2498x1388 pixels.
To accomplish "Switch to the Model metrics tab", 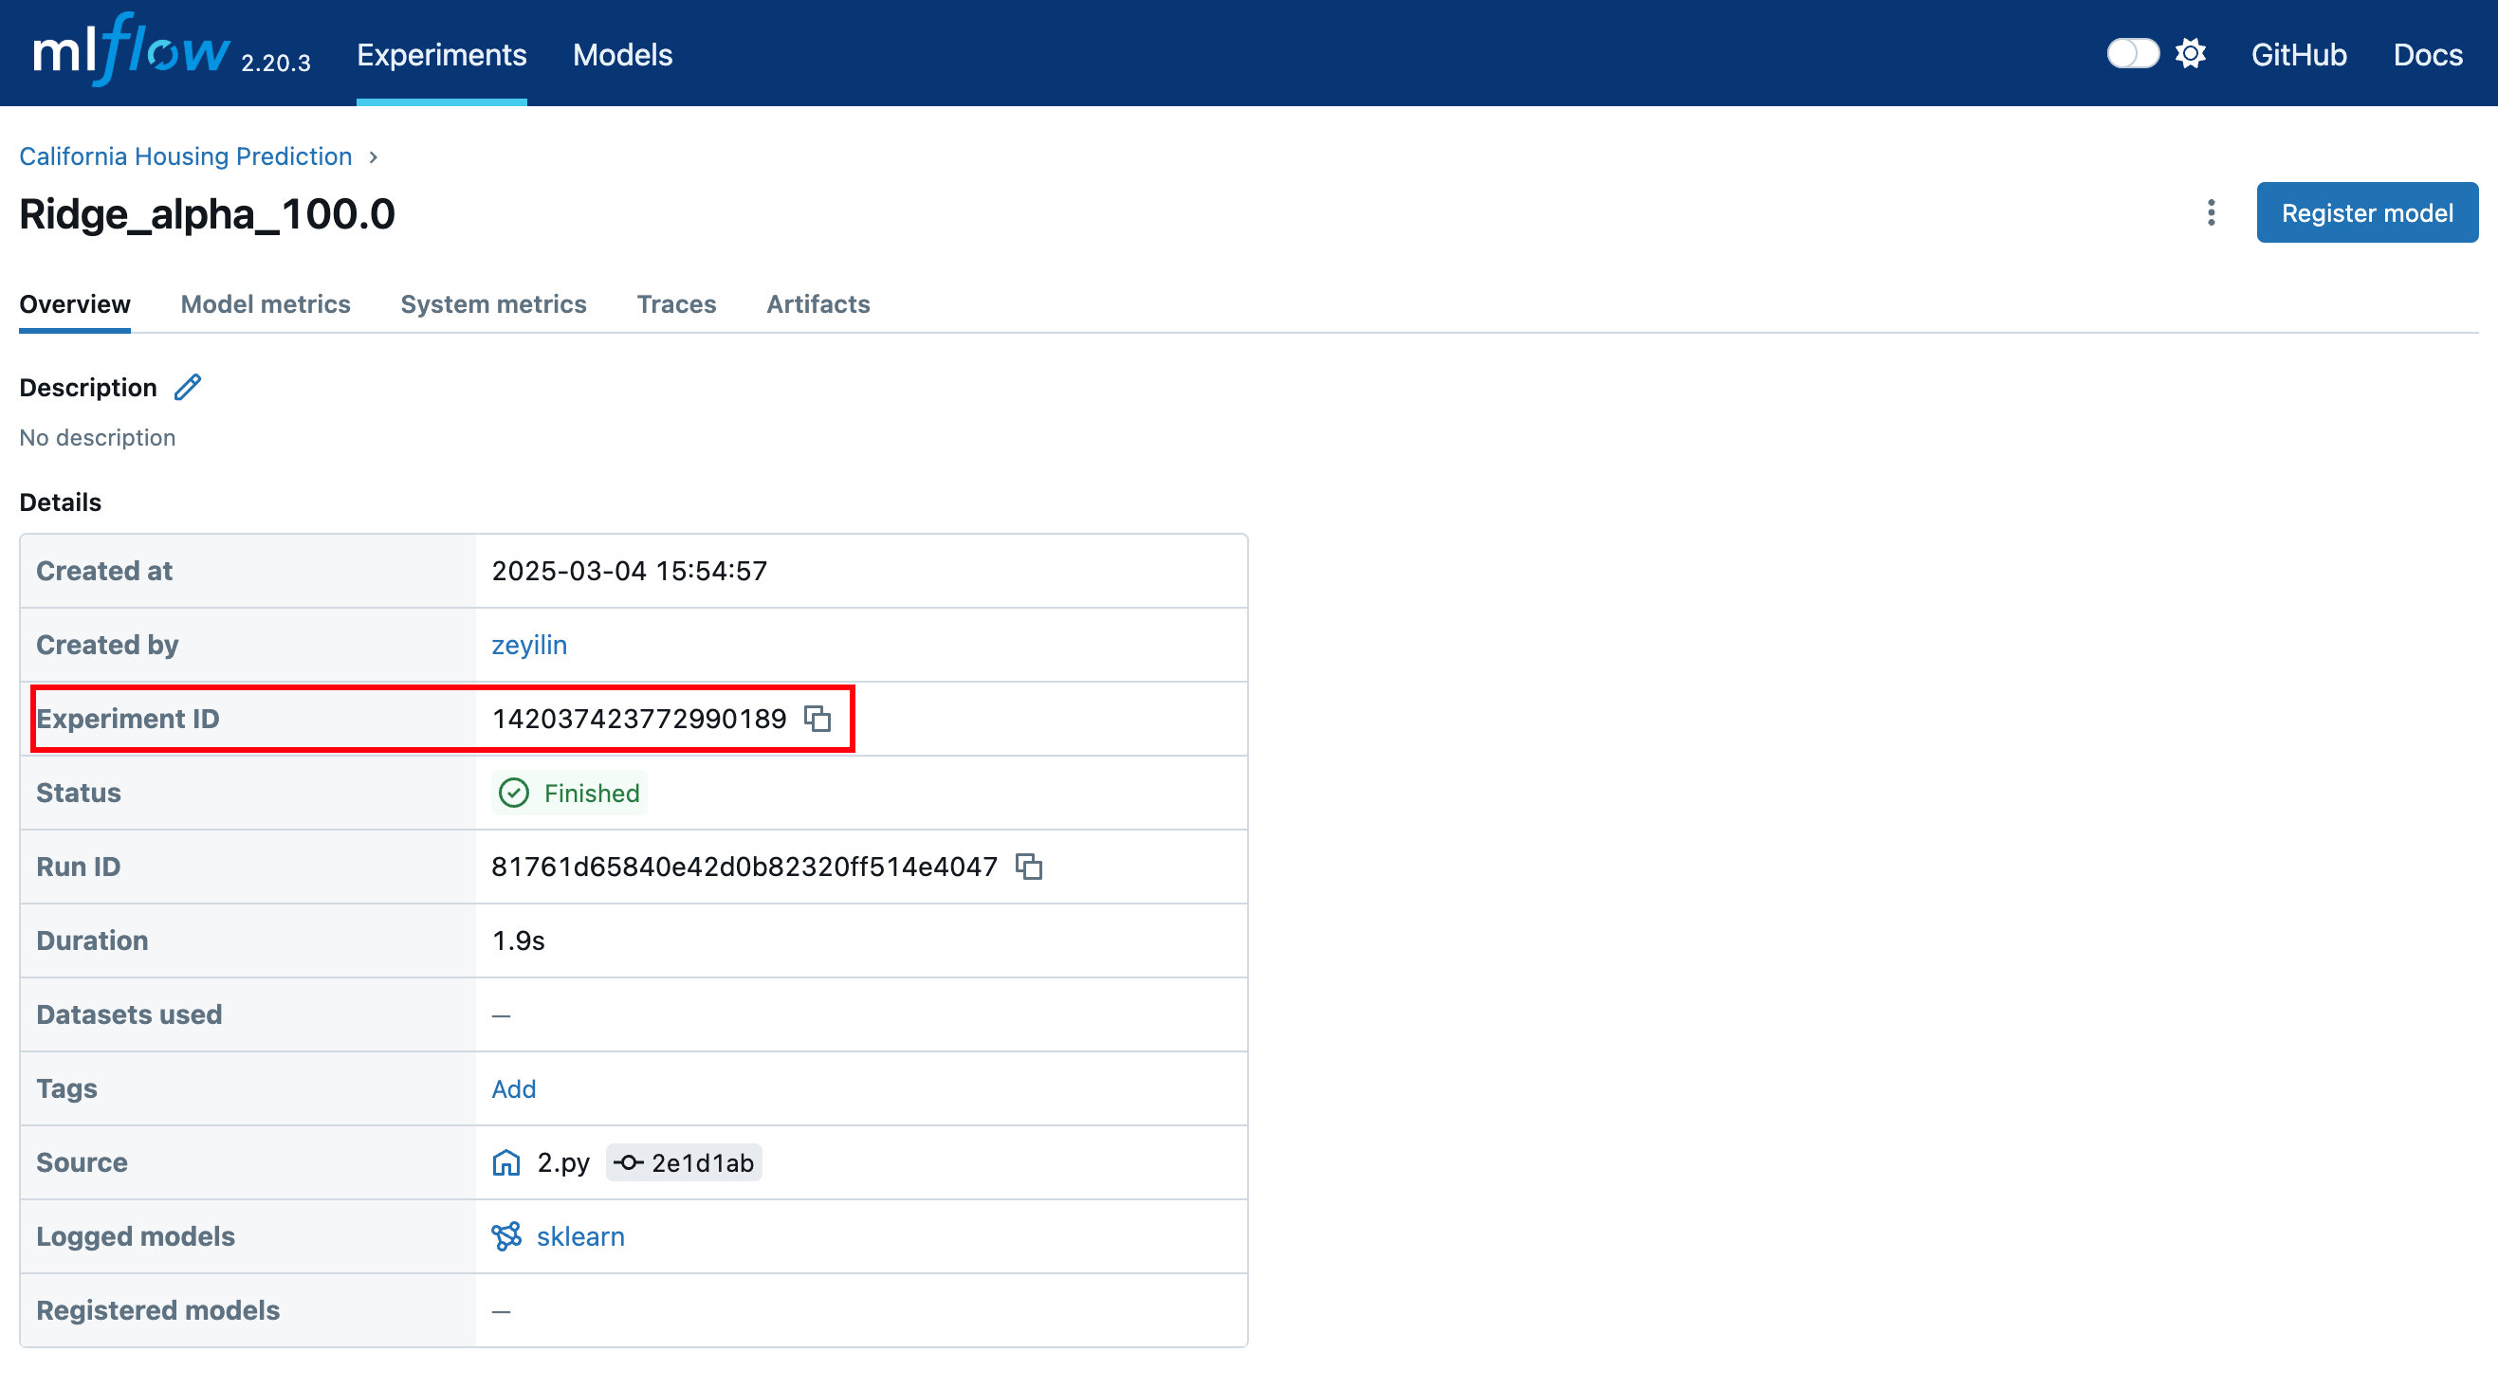I will click(x=265, y=304).
